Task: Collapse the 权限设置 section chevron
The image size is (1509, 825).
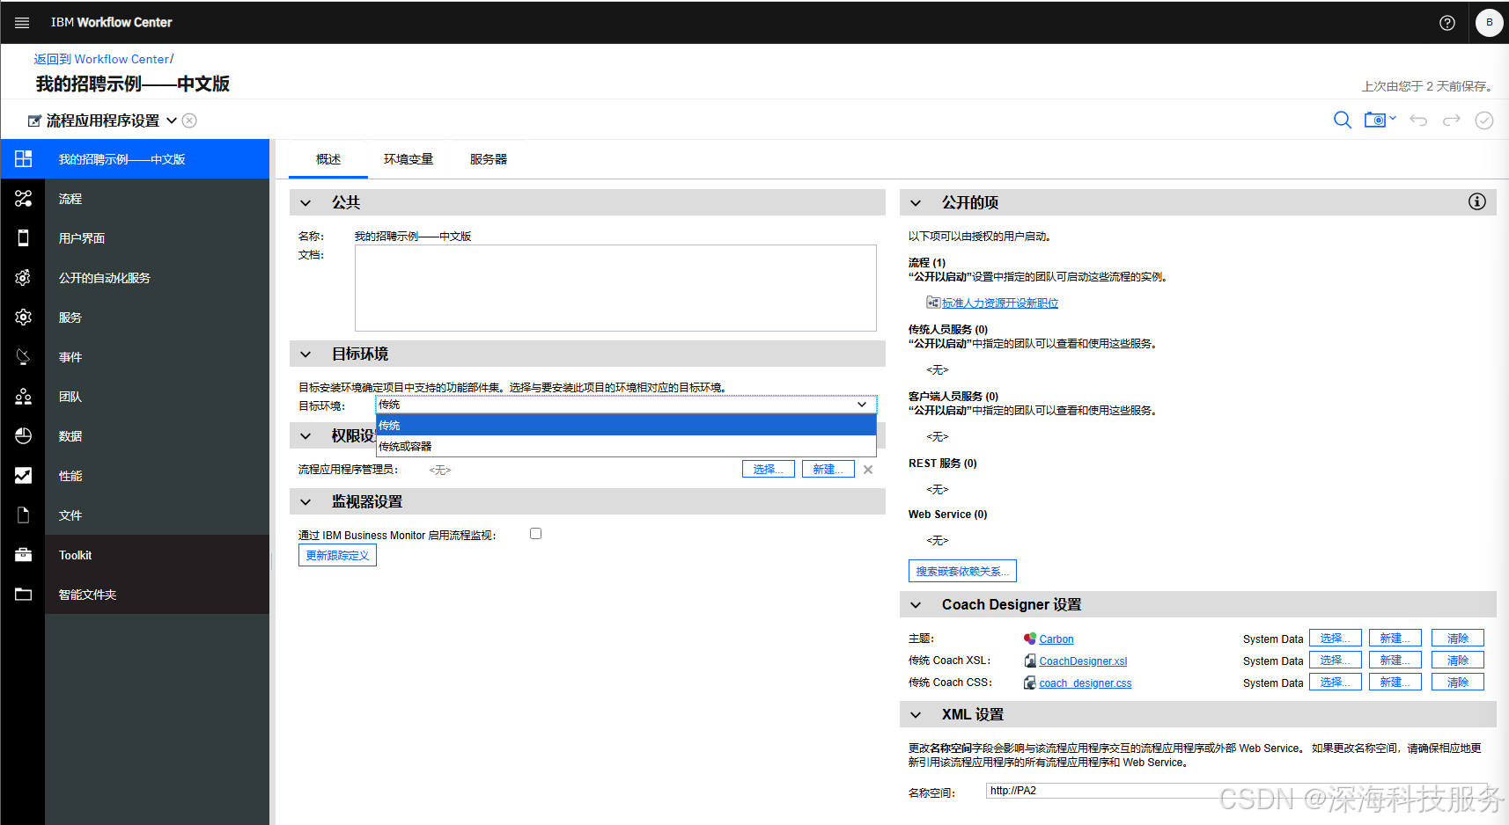Action: pyautogui.click(x=305, y=436)
